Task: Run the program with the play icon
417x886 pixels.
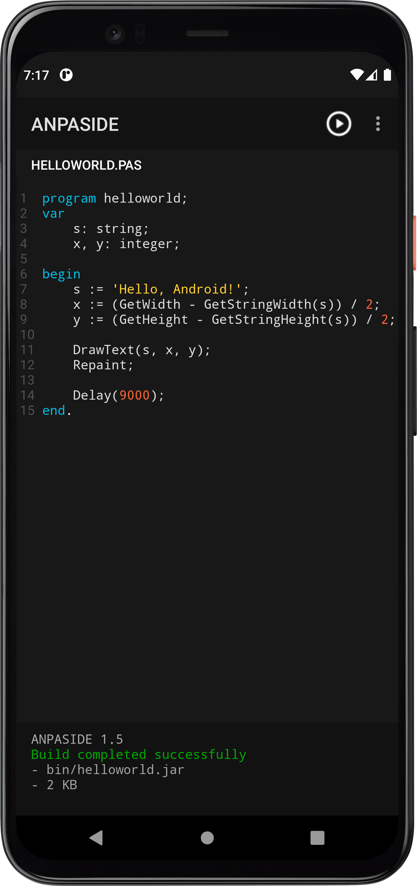Action: point(338,124)
